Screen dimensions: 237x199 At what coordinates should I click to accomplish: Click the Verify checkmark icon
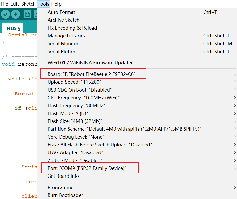(5, 14)
